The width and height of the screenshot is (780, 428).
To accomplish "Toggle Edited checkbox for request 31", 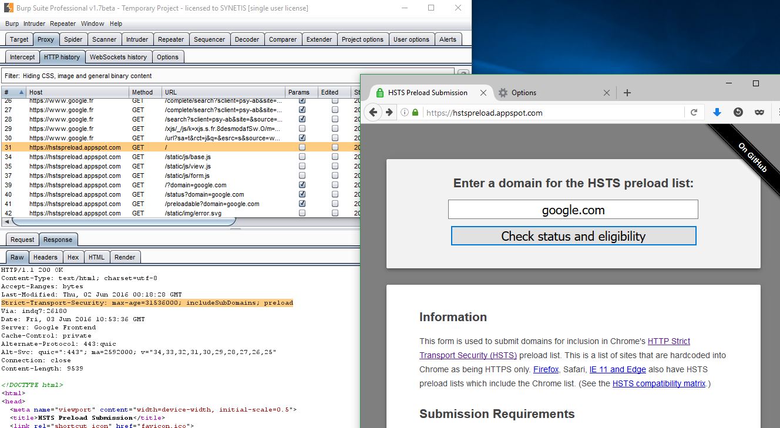I will (335, 147).
